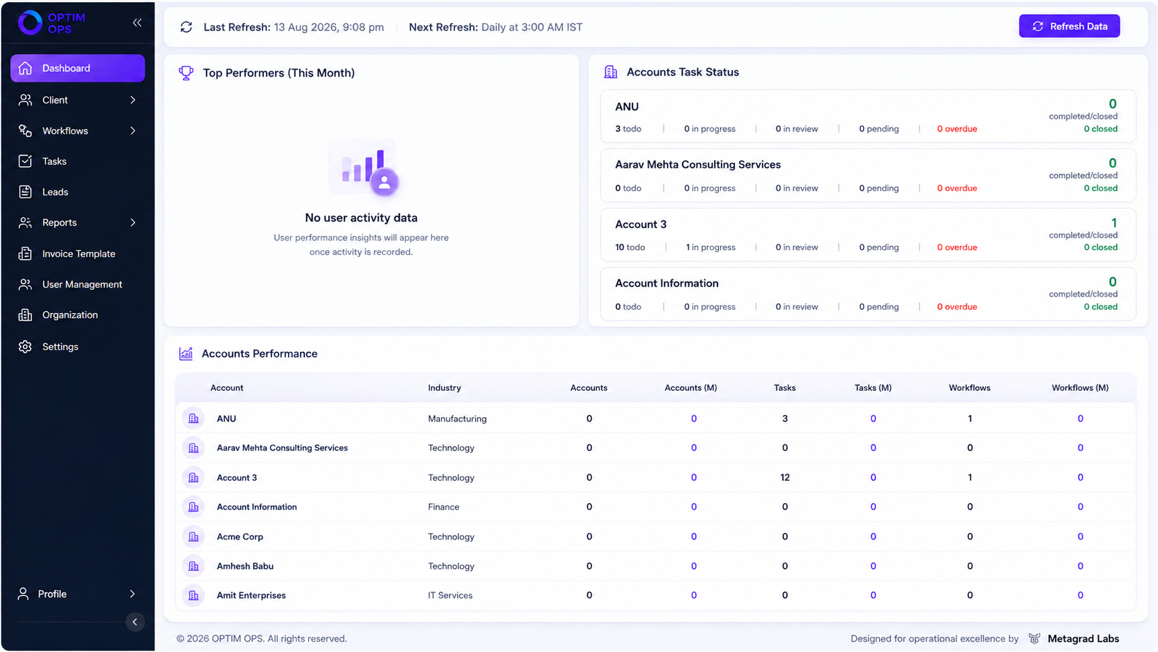Viewport: 1158px width, 652px height.
Task: Click the Refresh Data button
Action: tap(1069, 26)
